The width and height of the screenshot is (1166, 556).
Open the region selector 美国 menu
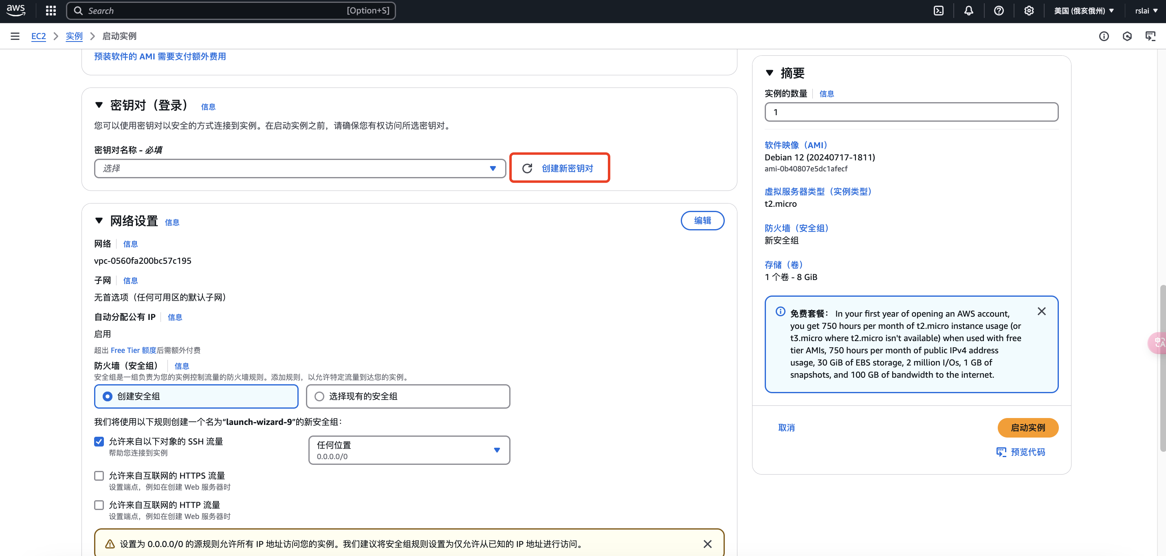[1083, 11]
